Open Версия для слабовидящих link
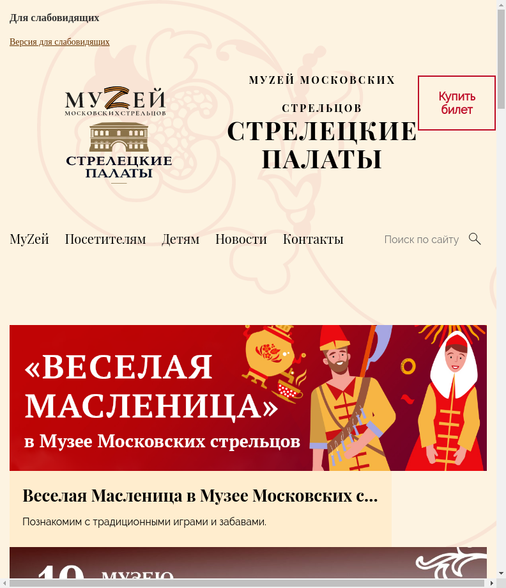Image resolution: width=506 pixels, height=588 pixels. [x=59, y=42]
